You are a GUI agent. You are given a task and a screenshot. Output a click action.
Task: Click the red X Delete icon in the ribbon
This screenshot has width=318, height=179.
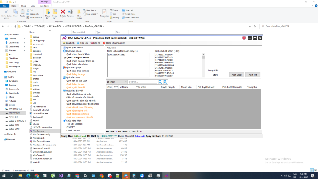point(63,12)
